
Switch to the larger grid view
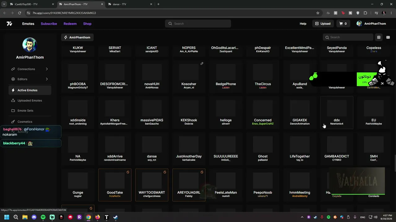(x=379, y=37)
